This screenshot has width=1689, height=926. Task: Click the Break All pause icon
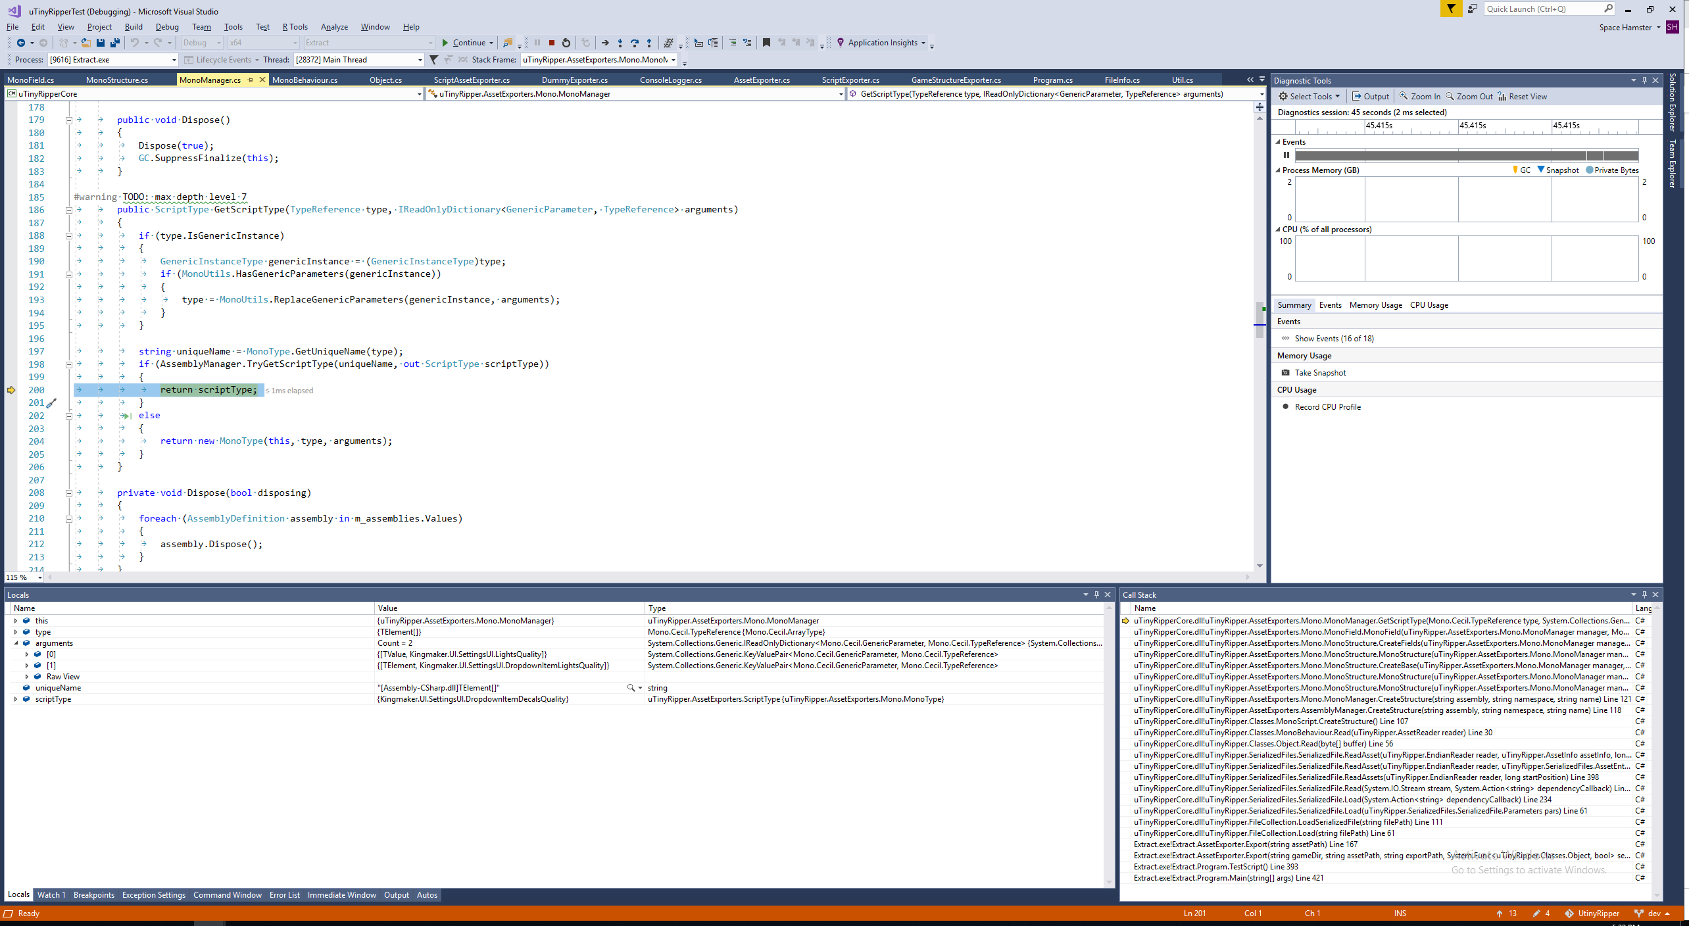(537, 43)
